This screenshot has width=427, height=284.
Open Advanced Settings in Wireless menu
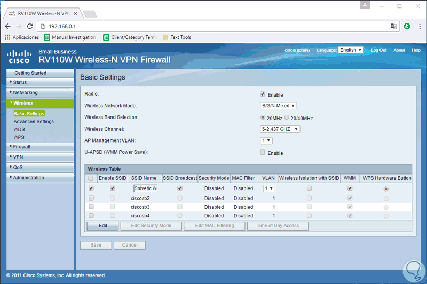point(34,121)
